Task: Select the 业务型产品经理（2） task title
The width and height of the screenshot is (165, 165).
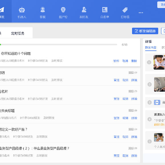Action: click(x=34, y=148)
